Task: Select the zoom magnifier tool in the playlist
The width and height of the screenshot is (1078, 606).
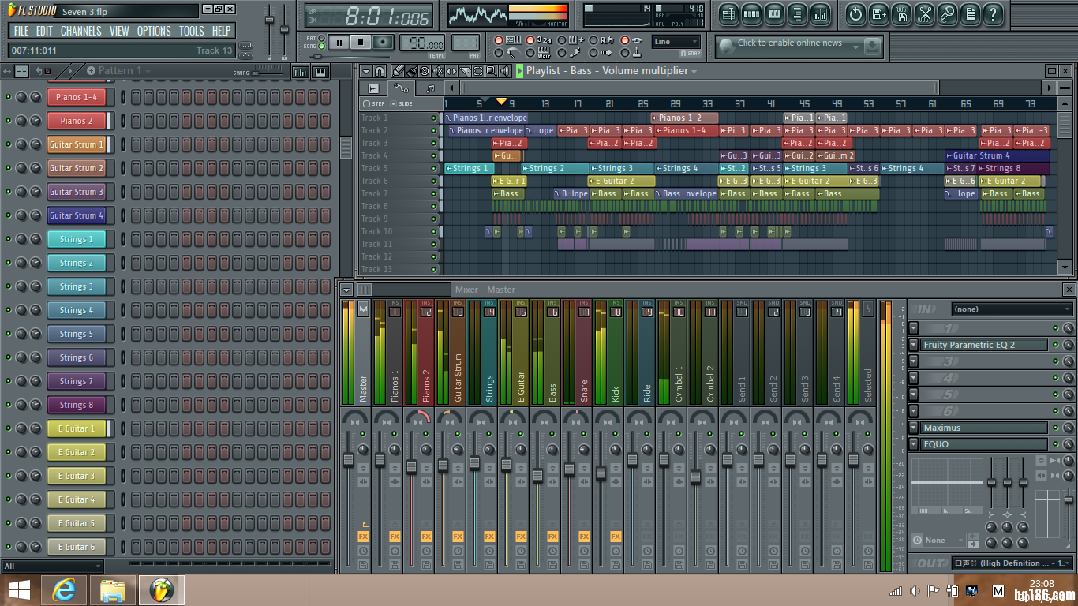Action: pyautogui.click(x=490, y=71)
